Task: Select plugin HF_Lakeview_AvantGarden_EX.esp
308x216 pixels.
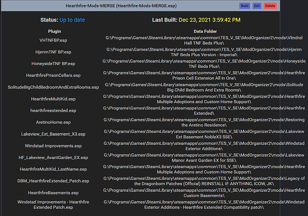Action: [53, 158]
